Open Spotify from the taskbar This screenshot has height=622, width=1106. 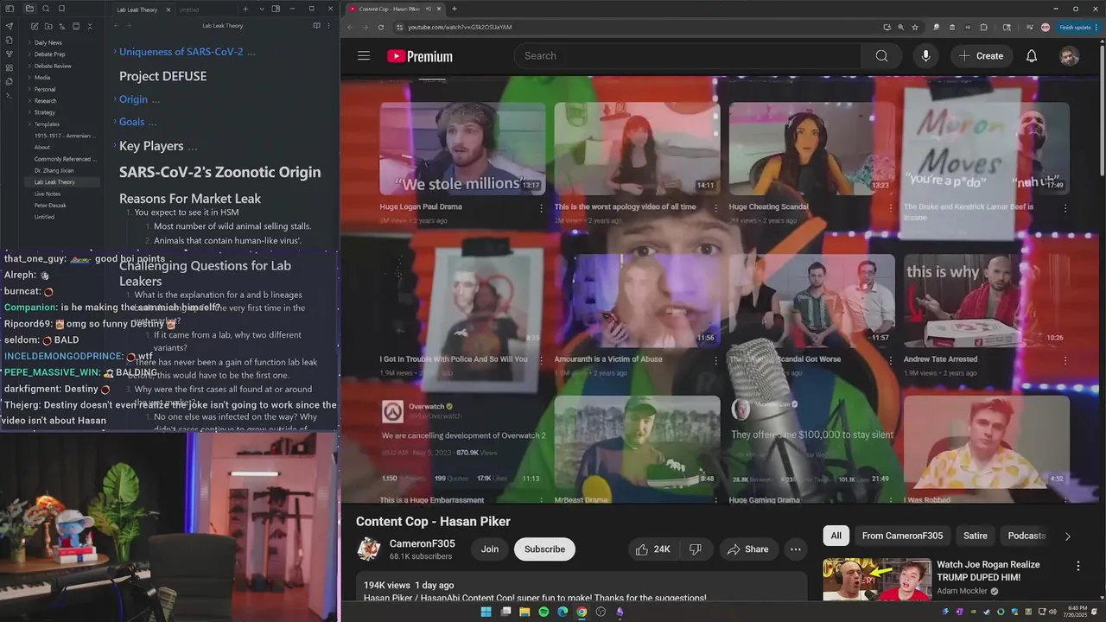tap(543, 612)
